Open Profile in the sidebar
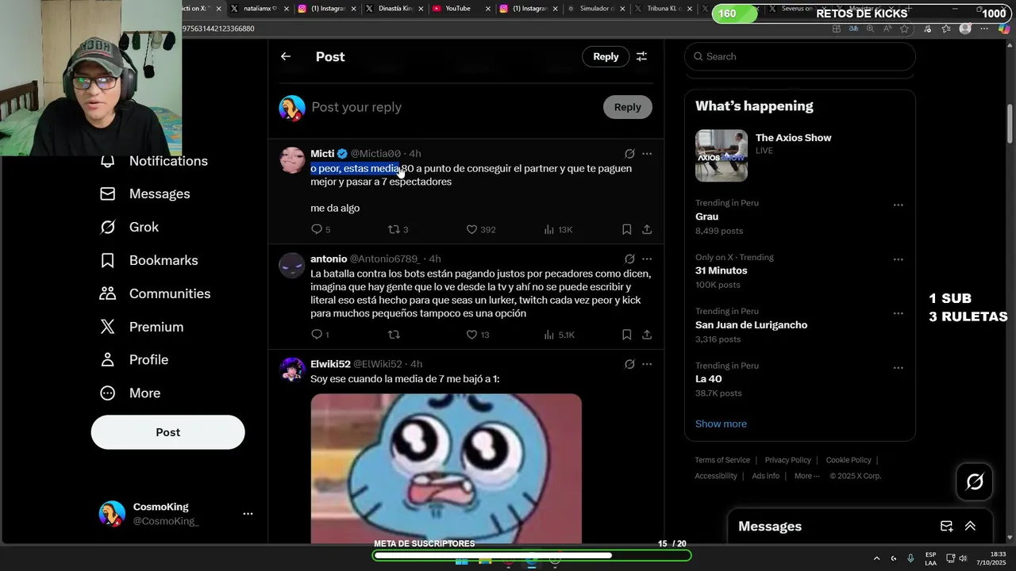This screenshot has height=571, width=1016. pos(134,360)
